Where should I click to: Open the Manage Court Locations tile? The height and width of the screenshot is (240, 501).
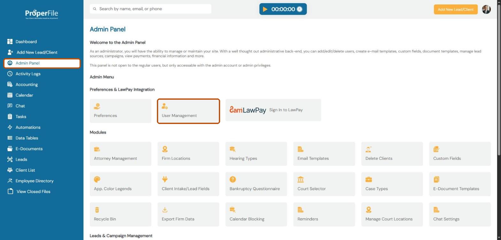coord(392,214)
